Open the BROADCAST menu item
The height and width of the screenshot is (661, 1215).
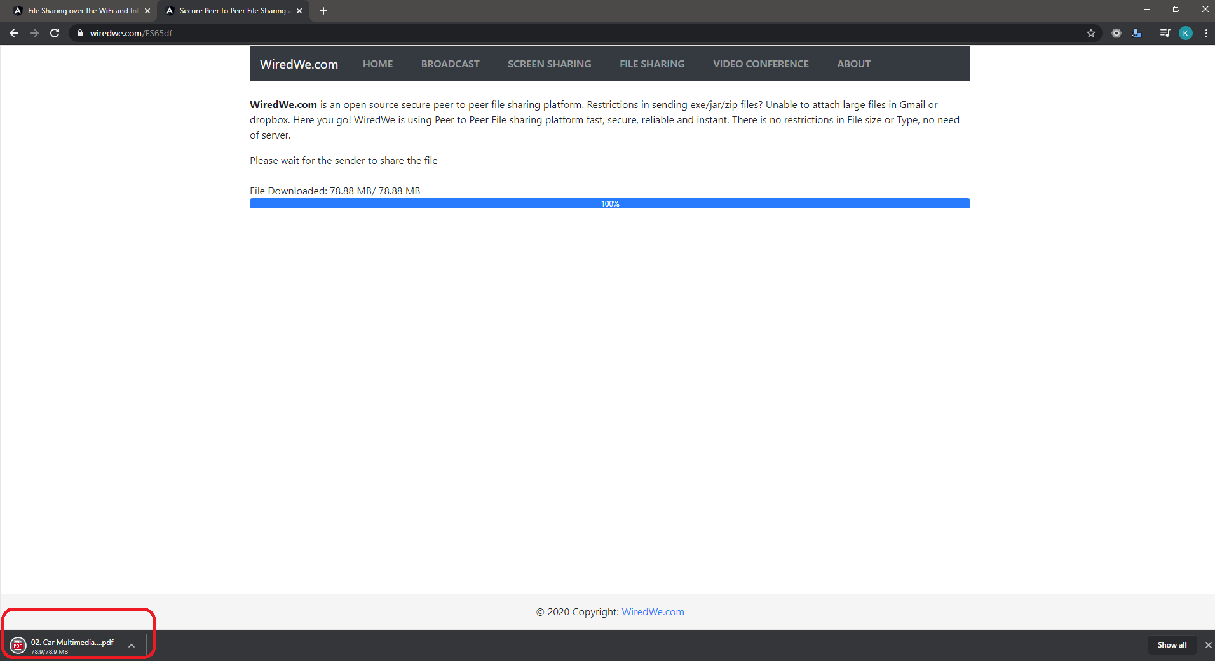[450, 64]
